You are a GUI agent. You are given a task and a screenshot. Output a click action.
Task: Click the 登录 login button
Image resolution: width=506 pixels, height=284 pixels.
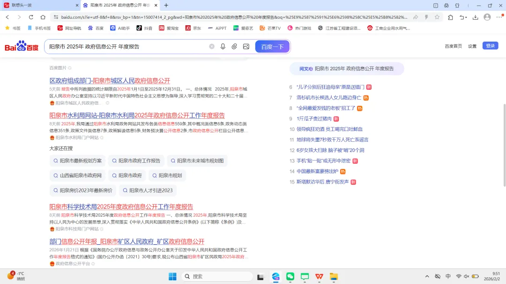point(490,46)
